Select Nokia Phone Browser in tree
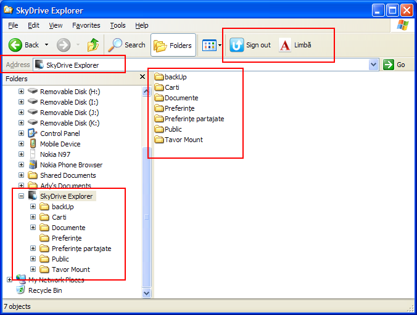417x315 pixels. pyautogui.click(x=71, y=165)
